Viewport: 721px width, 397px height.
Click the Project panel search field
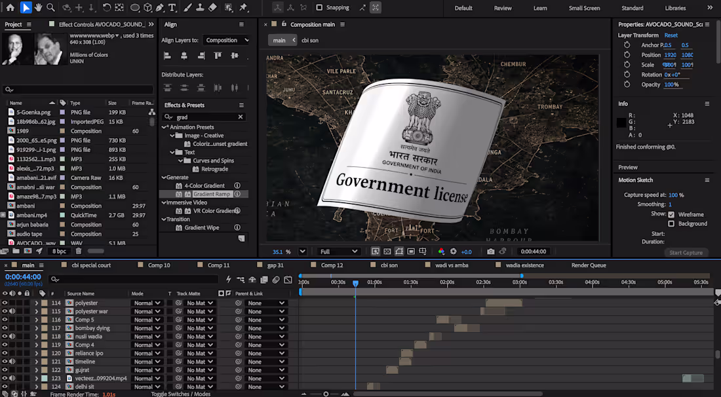(78, 89)
